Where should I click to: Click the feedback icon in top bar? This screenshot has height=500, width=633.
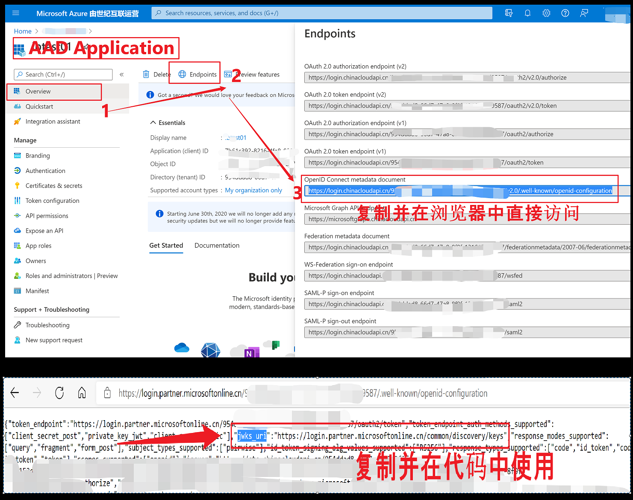pos(584,13)
